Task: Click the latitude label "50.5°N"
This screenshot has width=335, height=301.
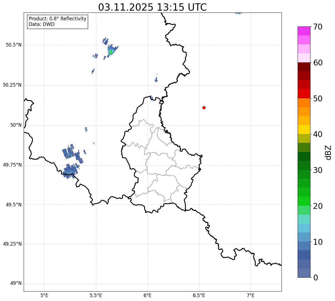Action: pos(14,45)
